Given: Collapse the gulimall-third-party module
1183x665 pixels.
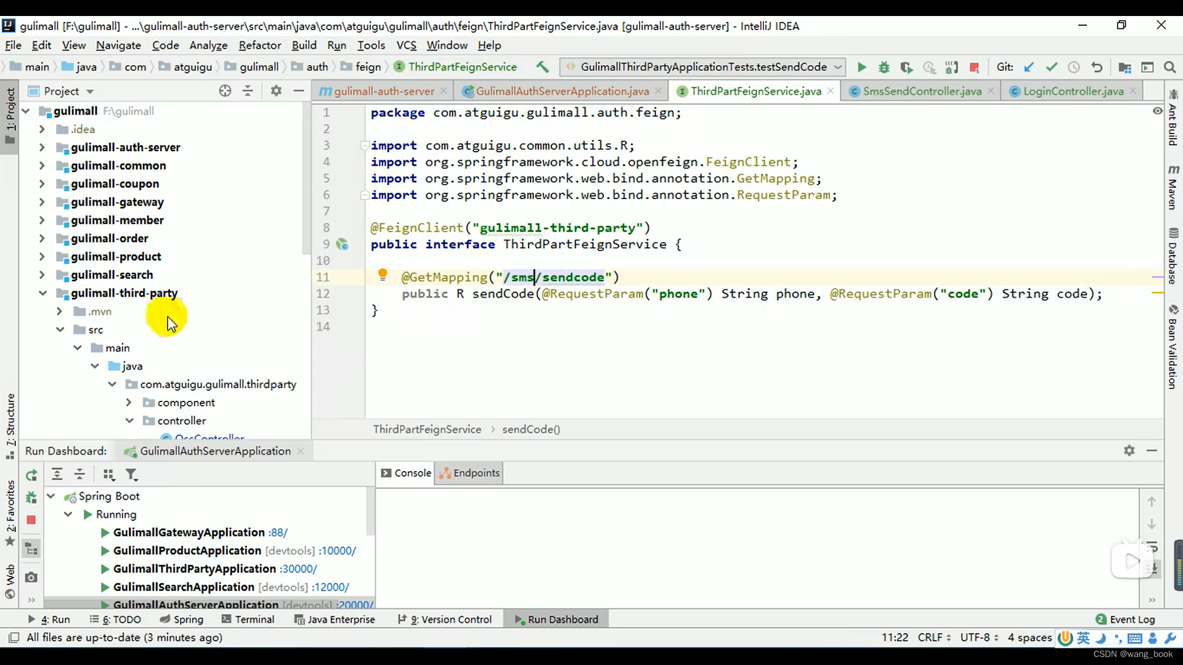Looking at the screenshot, I should pos(43,293).
